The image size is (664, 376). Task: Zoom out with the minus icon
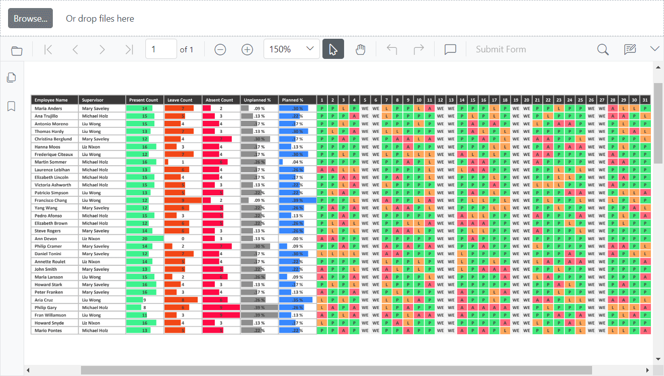pyautogui.click(x=220, y=49)
